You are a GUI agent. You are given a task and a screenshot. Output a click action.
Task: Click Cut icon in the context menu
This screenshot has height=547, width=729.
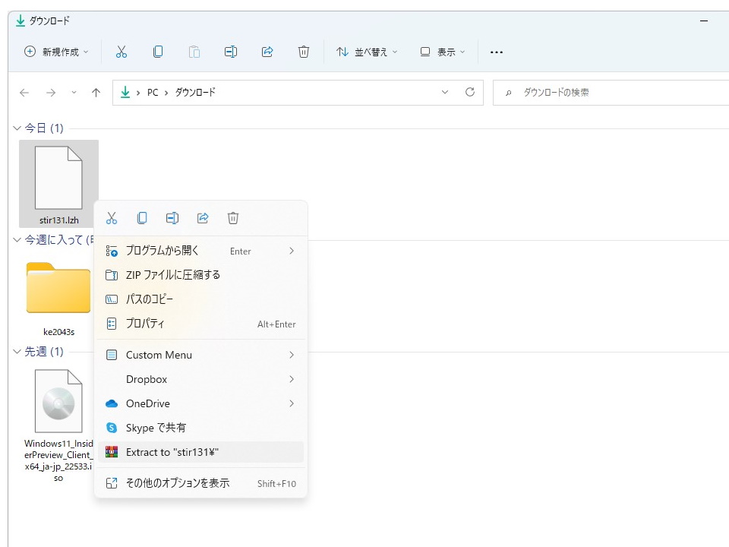(x=112, y=218)
